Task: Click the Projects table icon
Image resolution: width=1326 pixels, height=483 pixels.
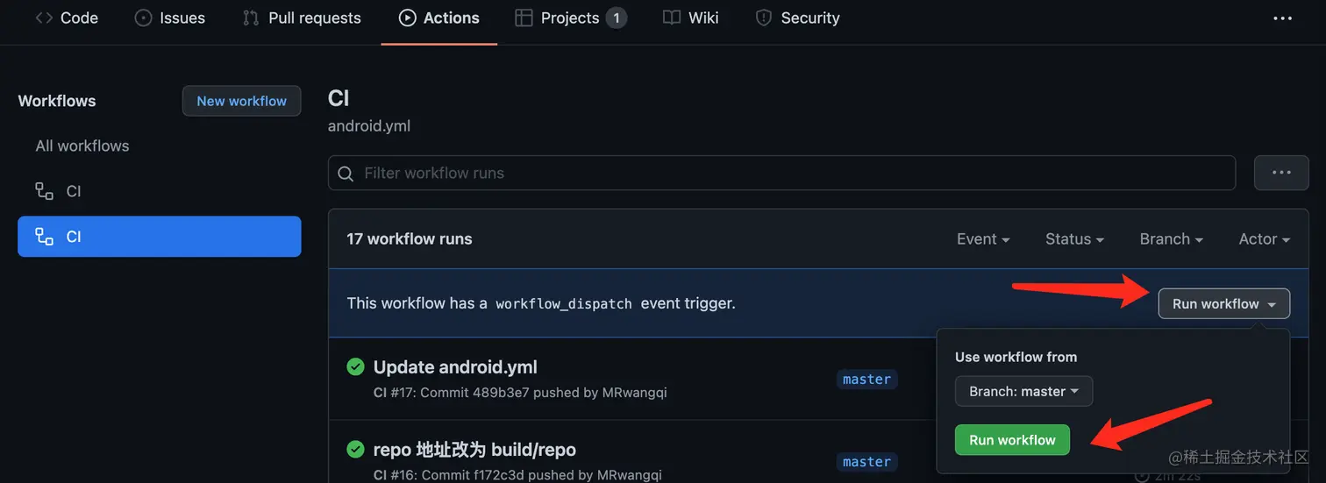Action: click(524, 18)
